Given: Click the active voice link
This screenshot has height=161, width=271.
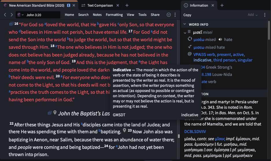Looking at the screenshot, I should click(x=238, y=55).
